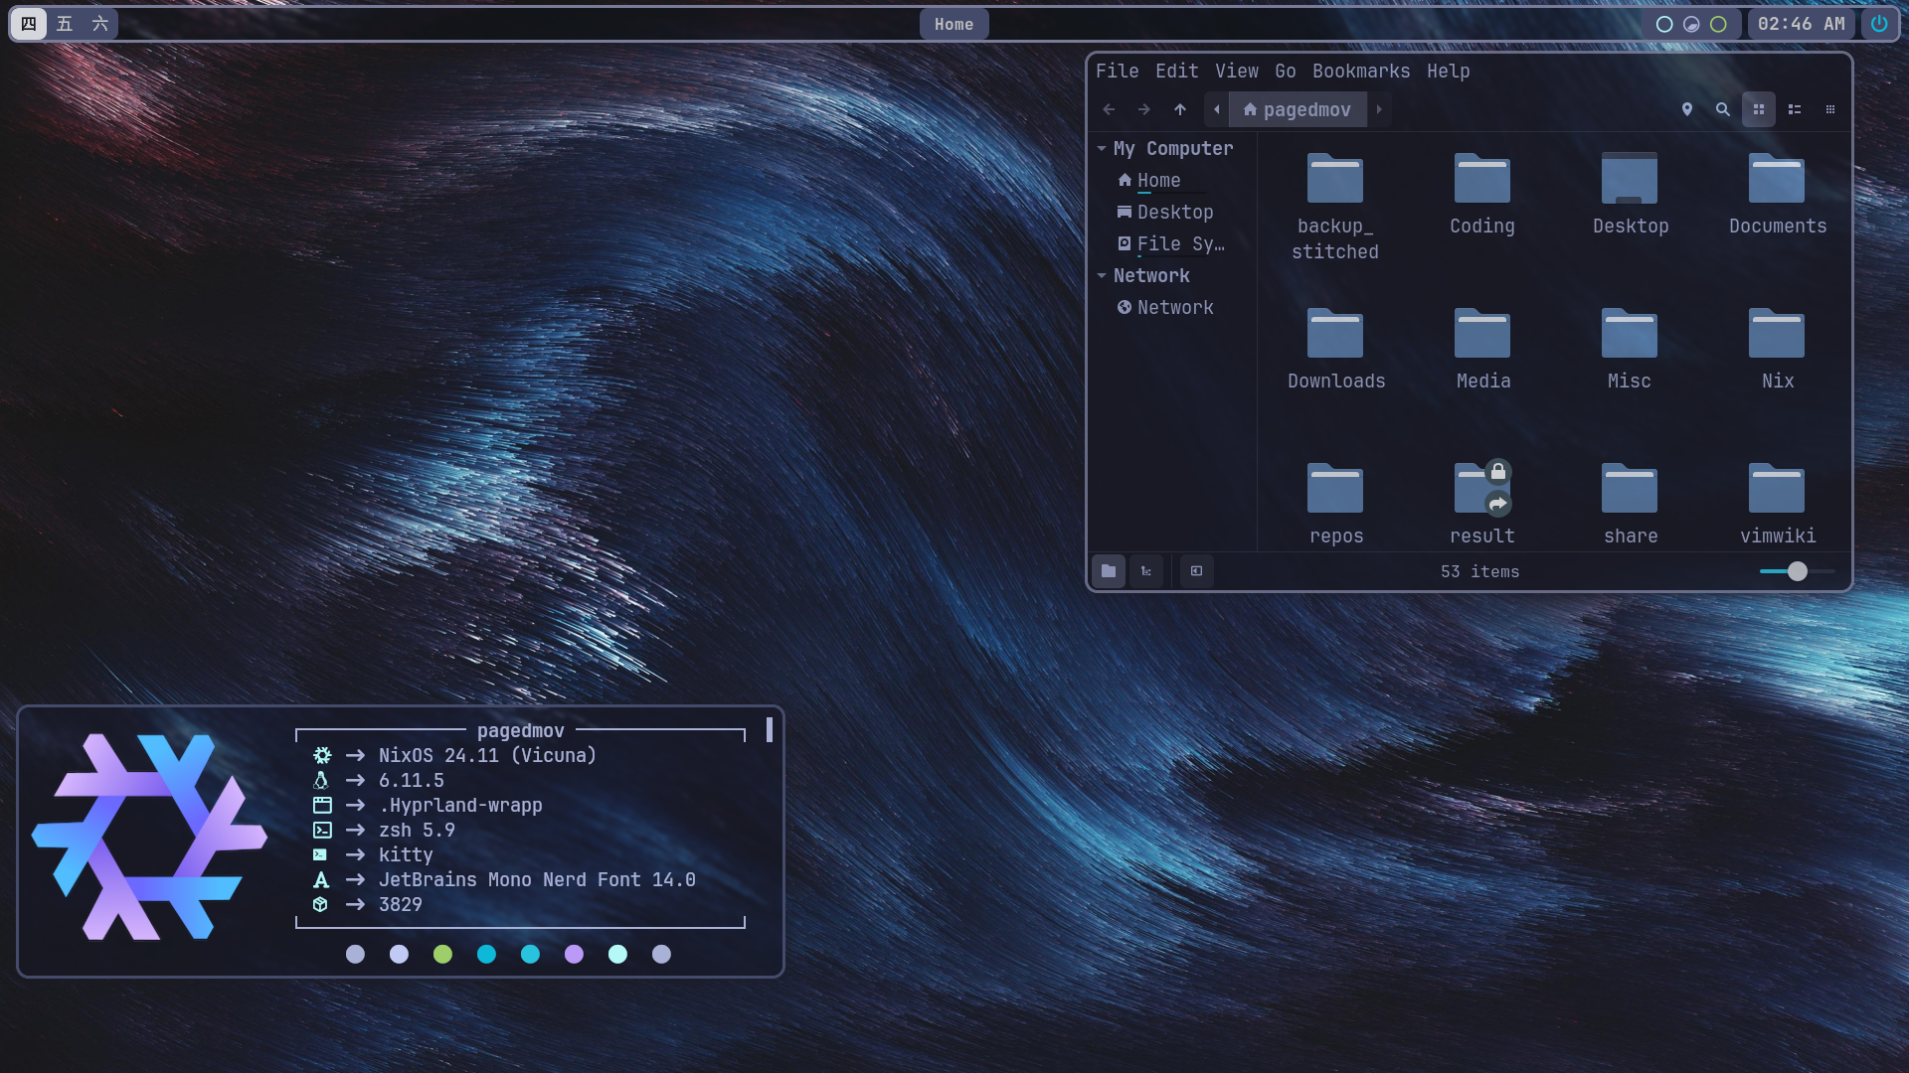Open the search tool in the file manager
Screen dimensions: 1909x1073
coord(1723,109)
